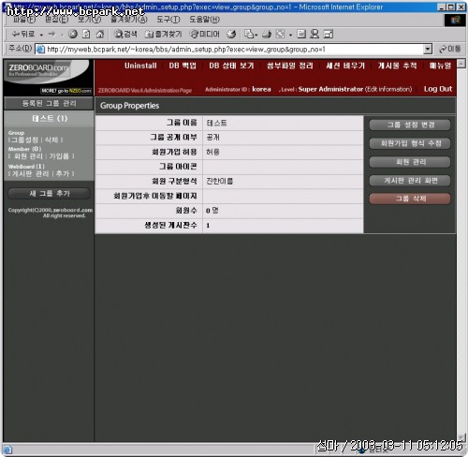Image resolution: width=468 pixels, height=457 pixels.
Task: Click the Discuss toolbar icon
Action: (301, 34)
